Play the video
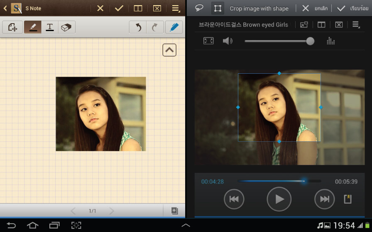372x232 pixels. pyautogui.click(x=279, y=199)
